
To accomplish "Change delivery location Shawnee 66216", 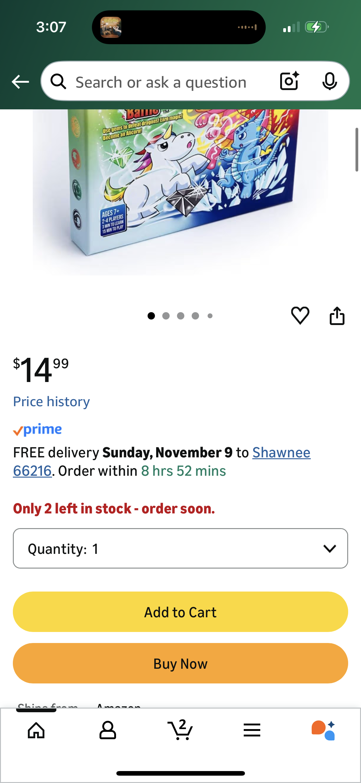I will [162, 462].
